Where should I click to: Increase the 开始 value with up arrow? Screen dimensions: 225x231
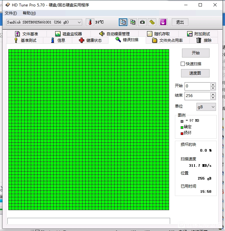(x=213, y=84)
